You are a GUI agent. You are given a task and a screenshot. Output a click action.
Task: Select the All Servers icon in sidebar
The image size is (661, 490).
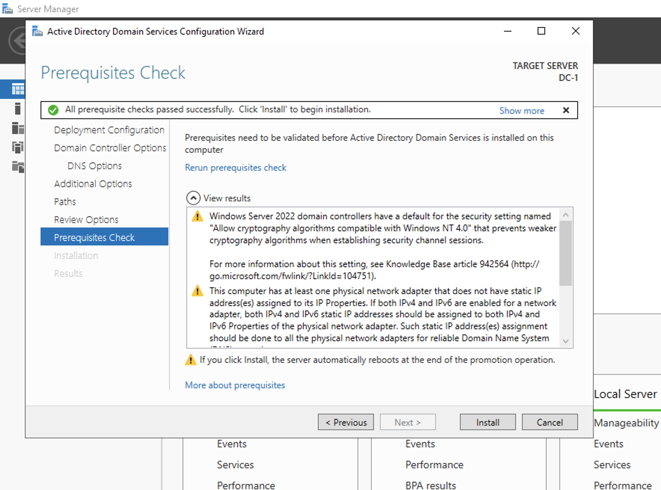(x=18, y=128)
